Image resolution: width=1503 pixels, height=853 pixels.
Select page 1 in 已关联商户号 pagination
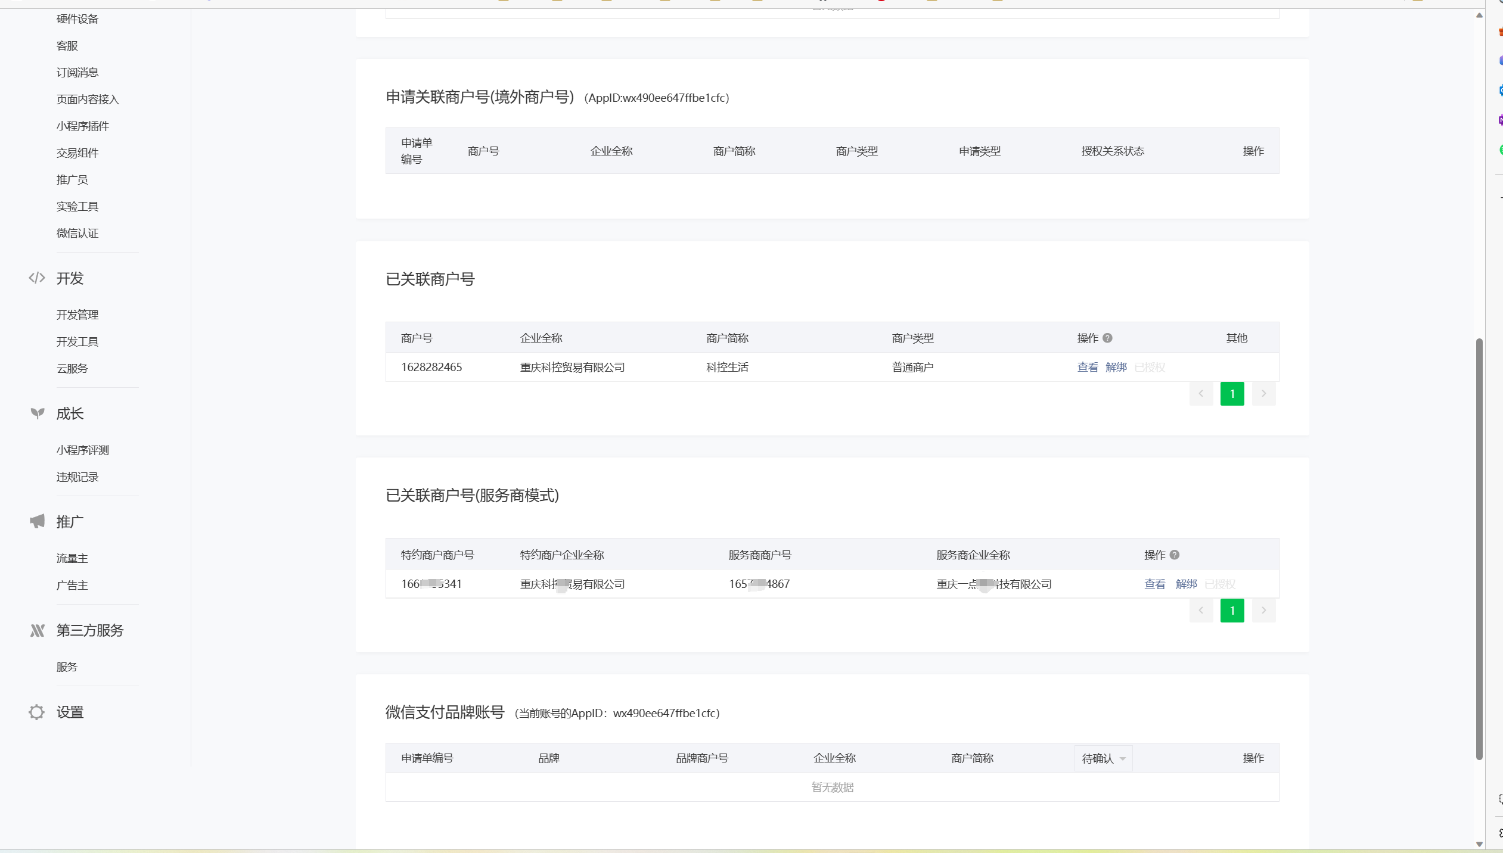click(x=1232, y=394)
